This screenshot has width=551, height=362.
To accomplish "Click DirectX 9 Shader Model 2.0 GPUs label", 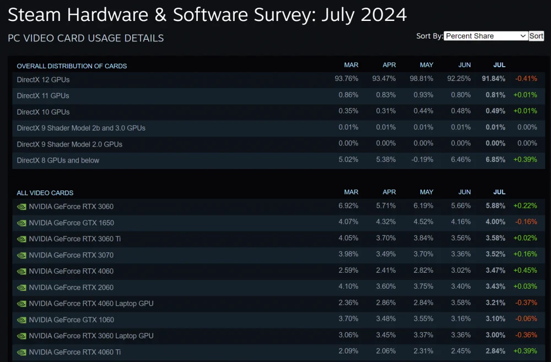I will click(69, 144).
